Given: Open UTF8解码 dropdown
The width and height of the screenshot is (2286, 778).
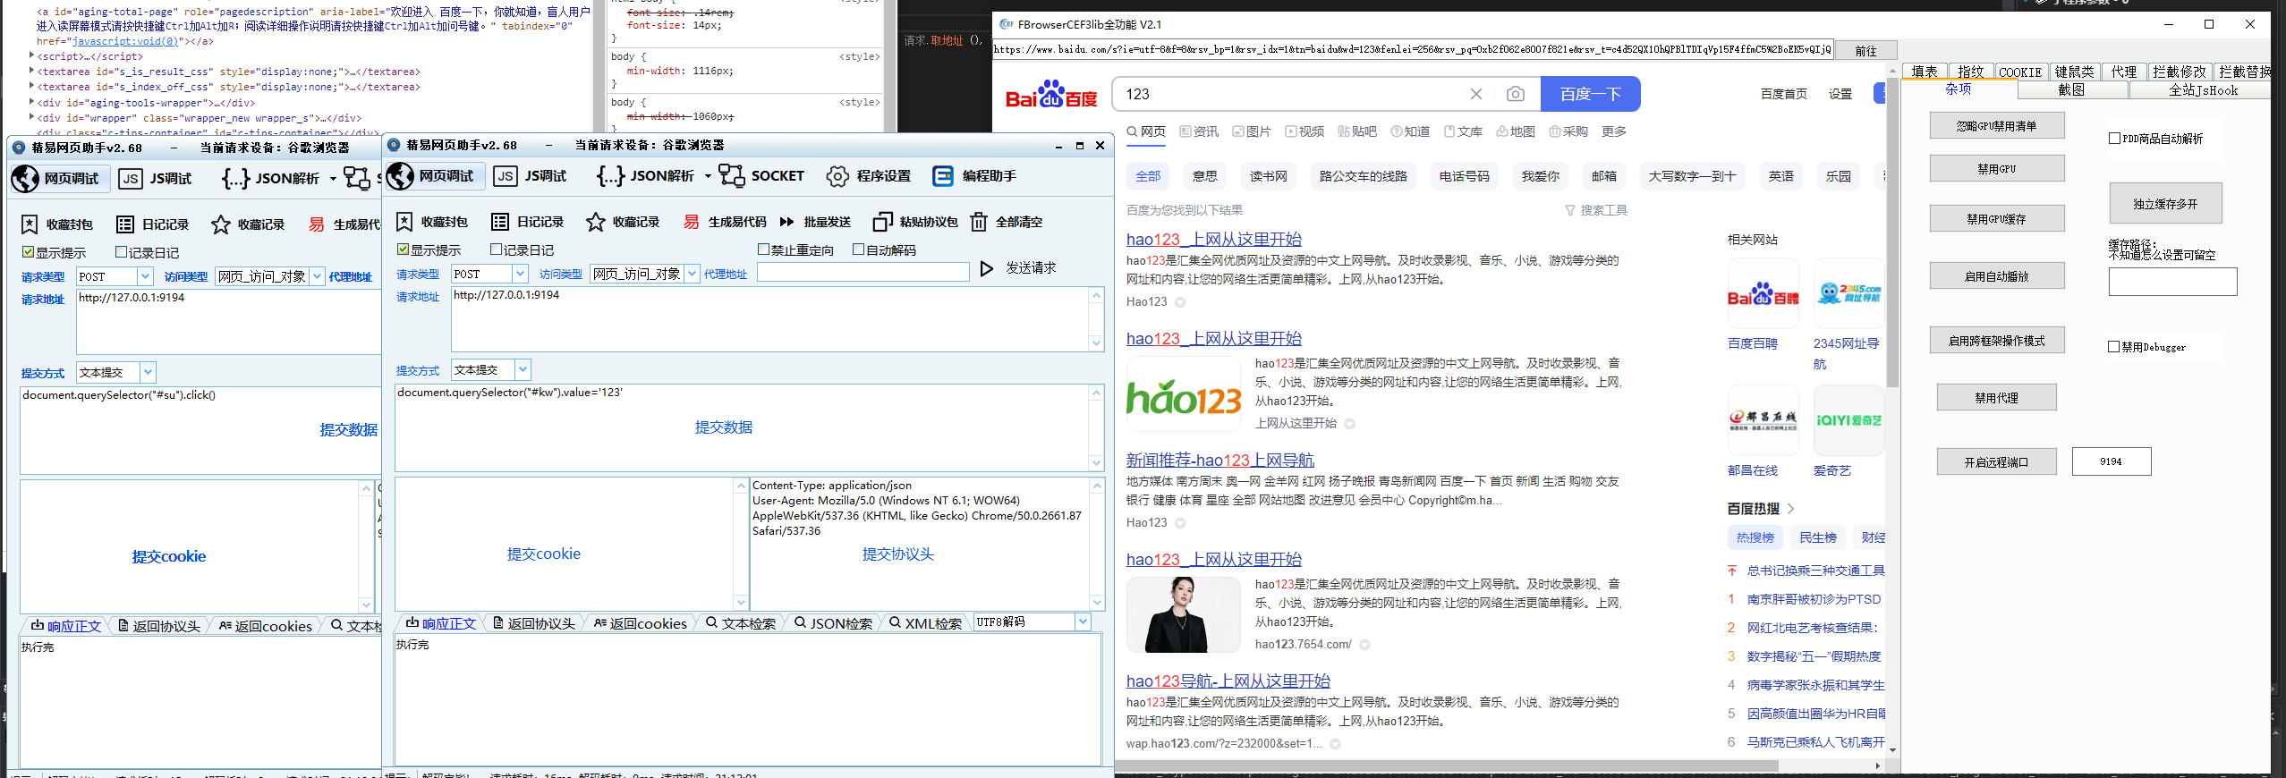Looking at the screenshot, I should [1083, 622].
